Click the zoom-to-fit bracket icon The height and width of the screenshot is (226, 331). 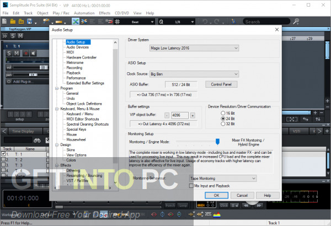291,119
